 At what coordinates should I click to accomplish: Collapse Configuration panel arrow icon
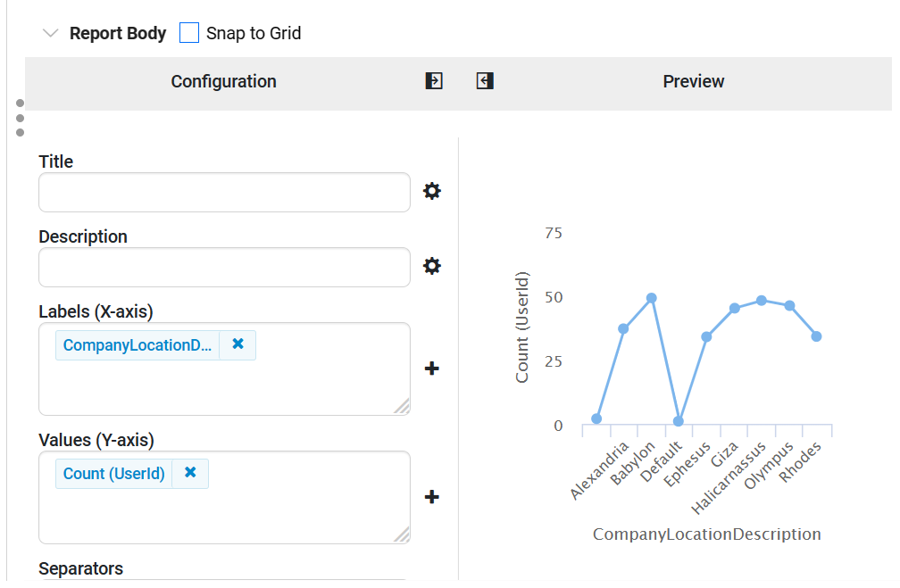[x=434, y=81]
